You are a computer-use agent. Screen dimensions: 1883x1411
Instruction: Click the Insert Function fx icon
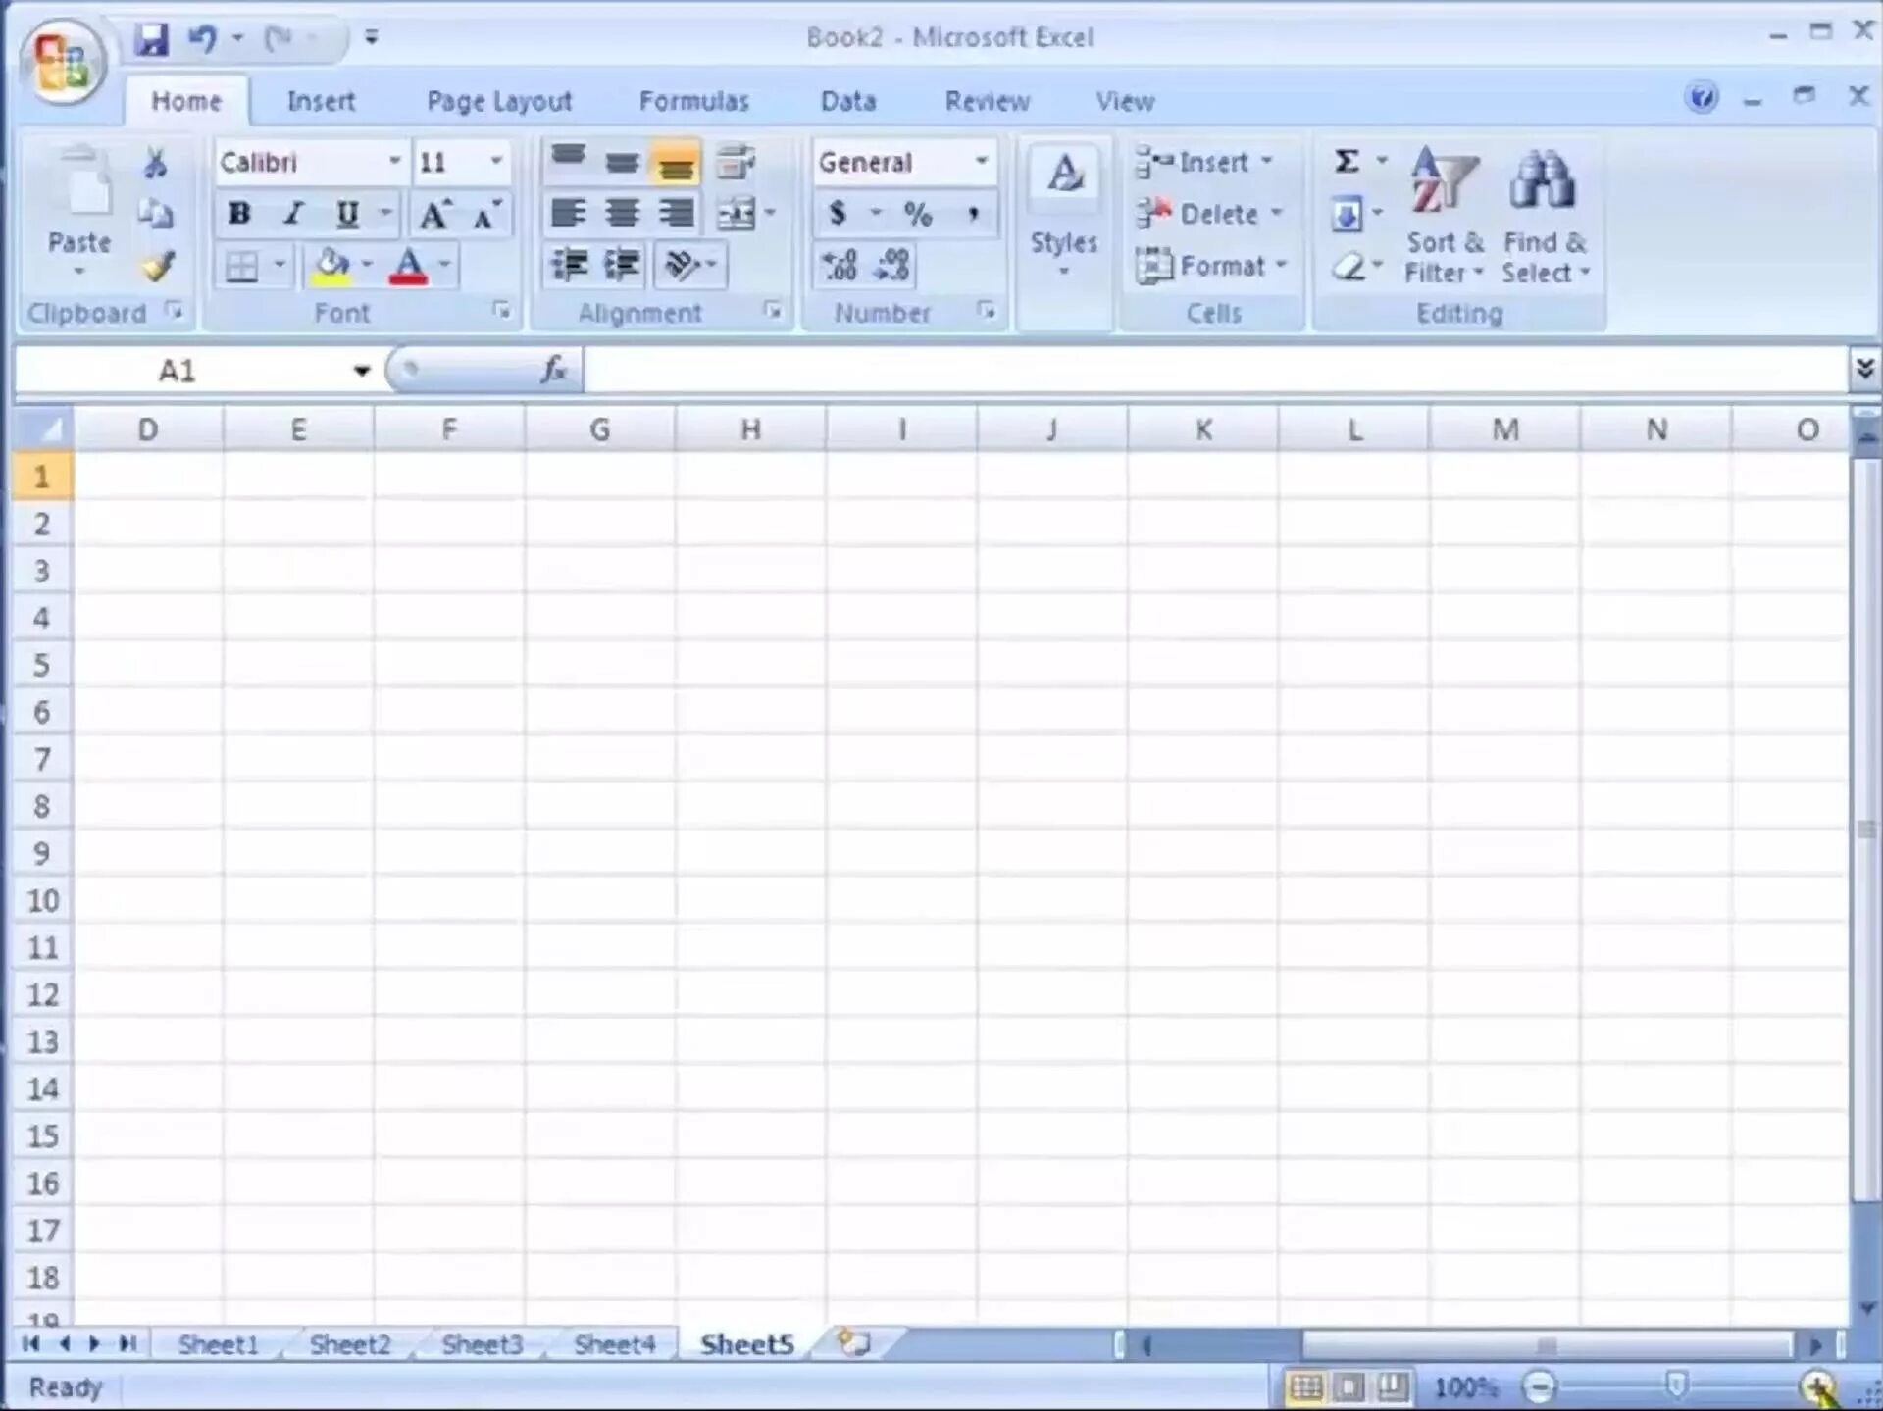click(554, 370)
